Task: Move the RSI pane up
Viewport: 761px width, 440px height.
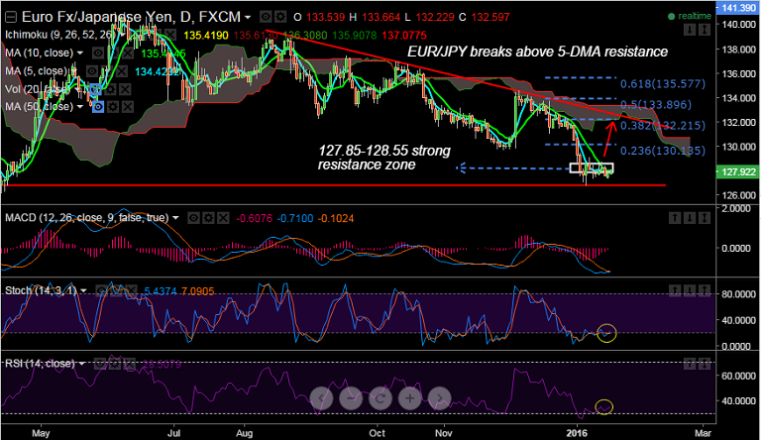Action: [x=690, y=364]
